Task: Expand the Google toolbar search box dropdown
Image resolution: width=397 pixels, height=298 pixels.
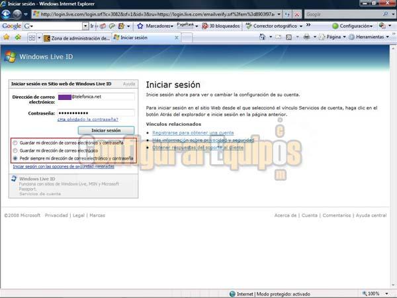Action: 85,26
